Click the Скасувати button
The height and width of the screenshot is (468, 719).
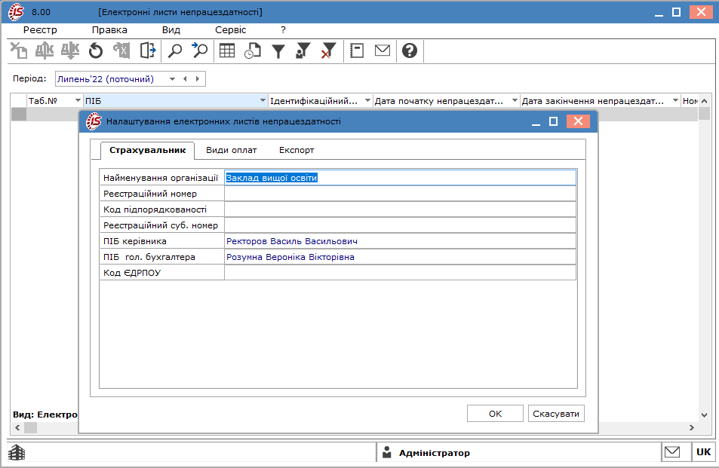(x=556, y=414)
